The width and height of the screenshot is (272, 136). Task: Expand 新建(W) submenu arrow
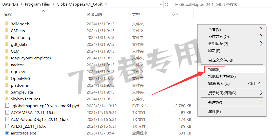point(261,102)
